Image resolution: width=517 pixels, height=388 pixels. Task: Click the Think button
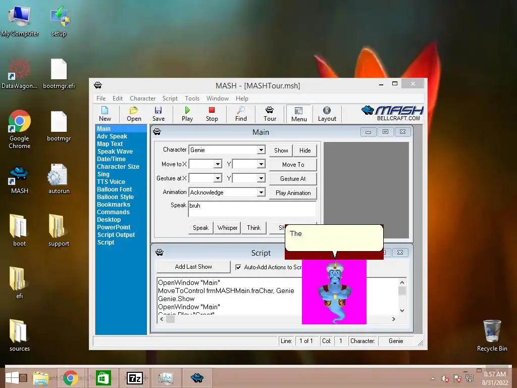click(x=253, y=228)
